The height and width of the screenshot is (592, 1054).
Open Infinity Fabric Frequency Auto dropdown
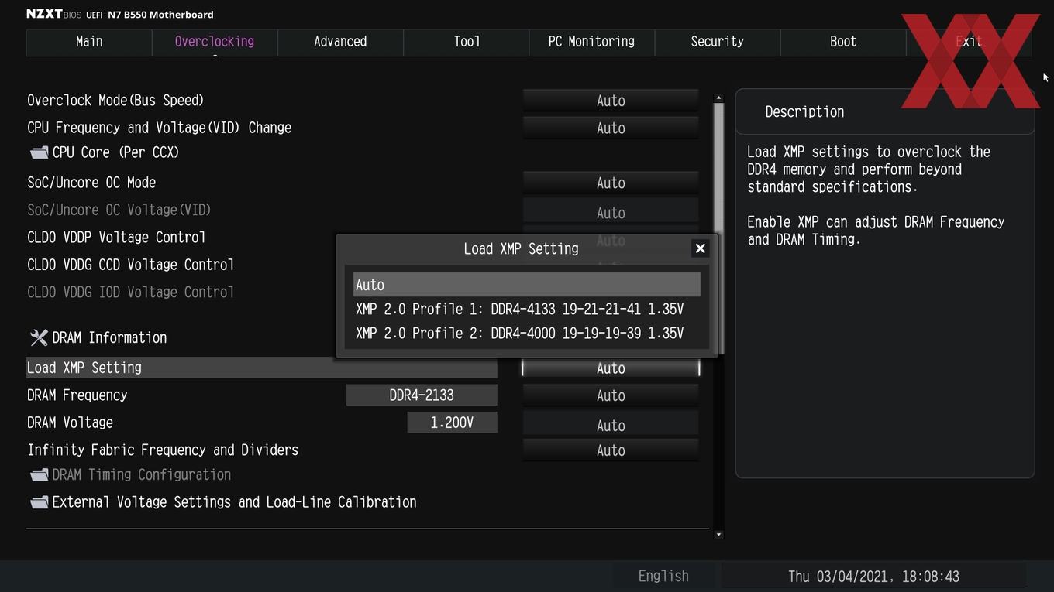[x=611, y=450]
